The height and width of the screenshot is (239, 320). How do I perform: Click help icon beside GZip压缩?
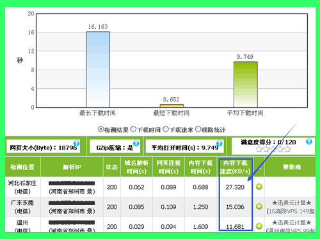coord(136,143)
